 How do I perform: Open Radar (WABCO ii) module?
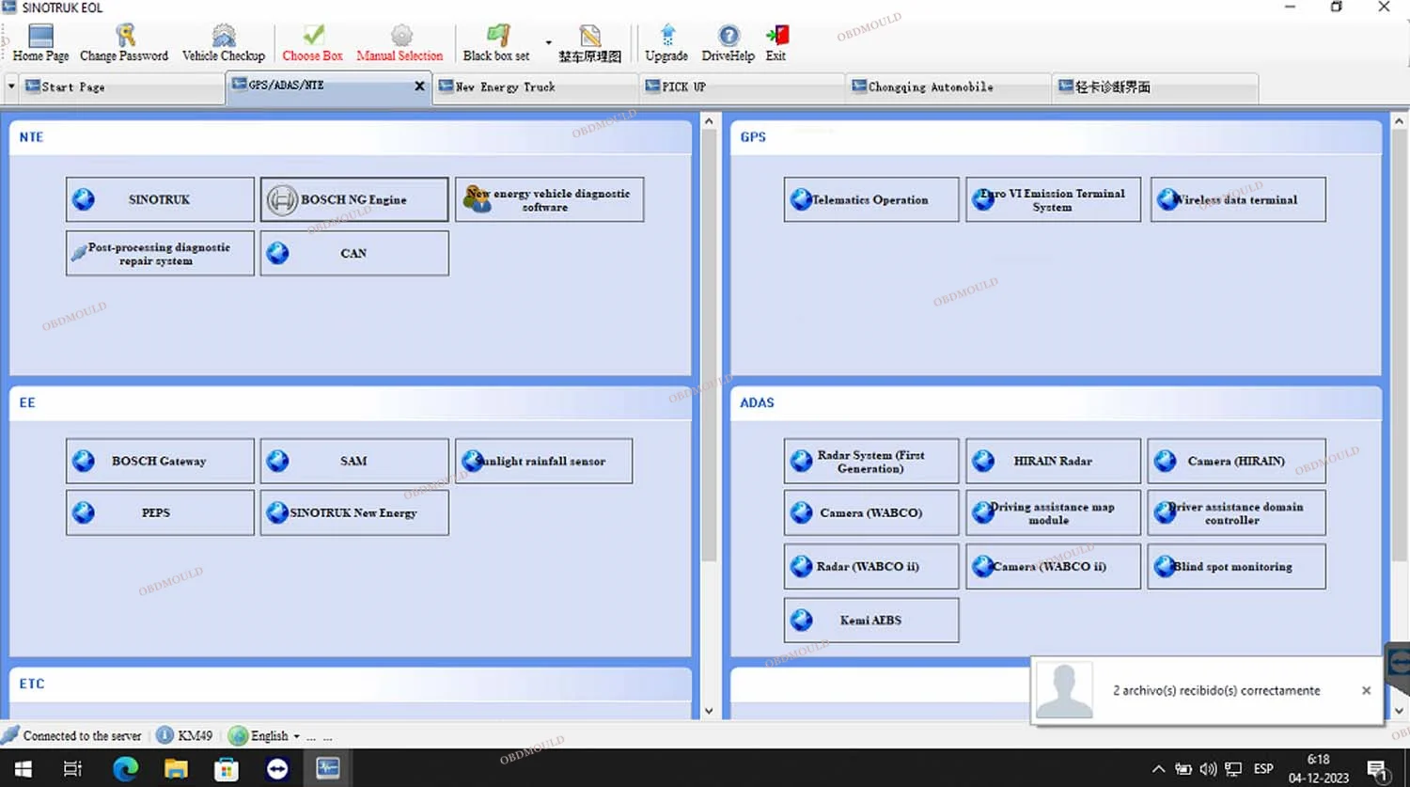pos(871,566)
